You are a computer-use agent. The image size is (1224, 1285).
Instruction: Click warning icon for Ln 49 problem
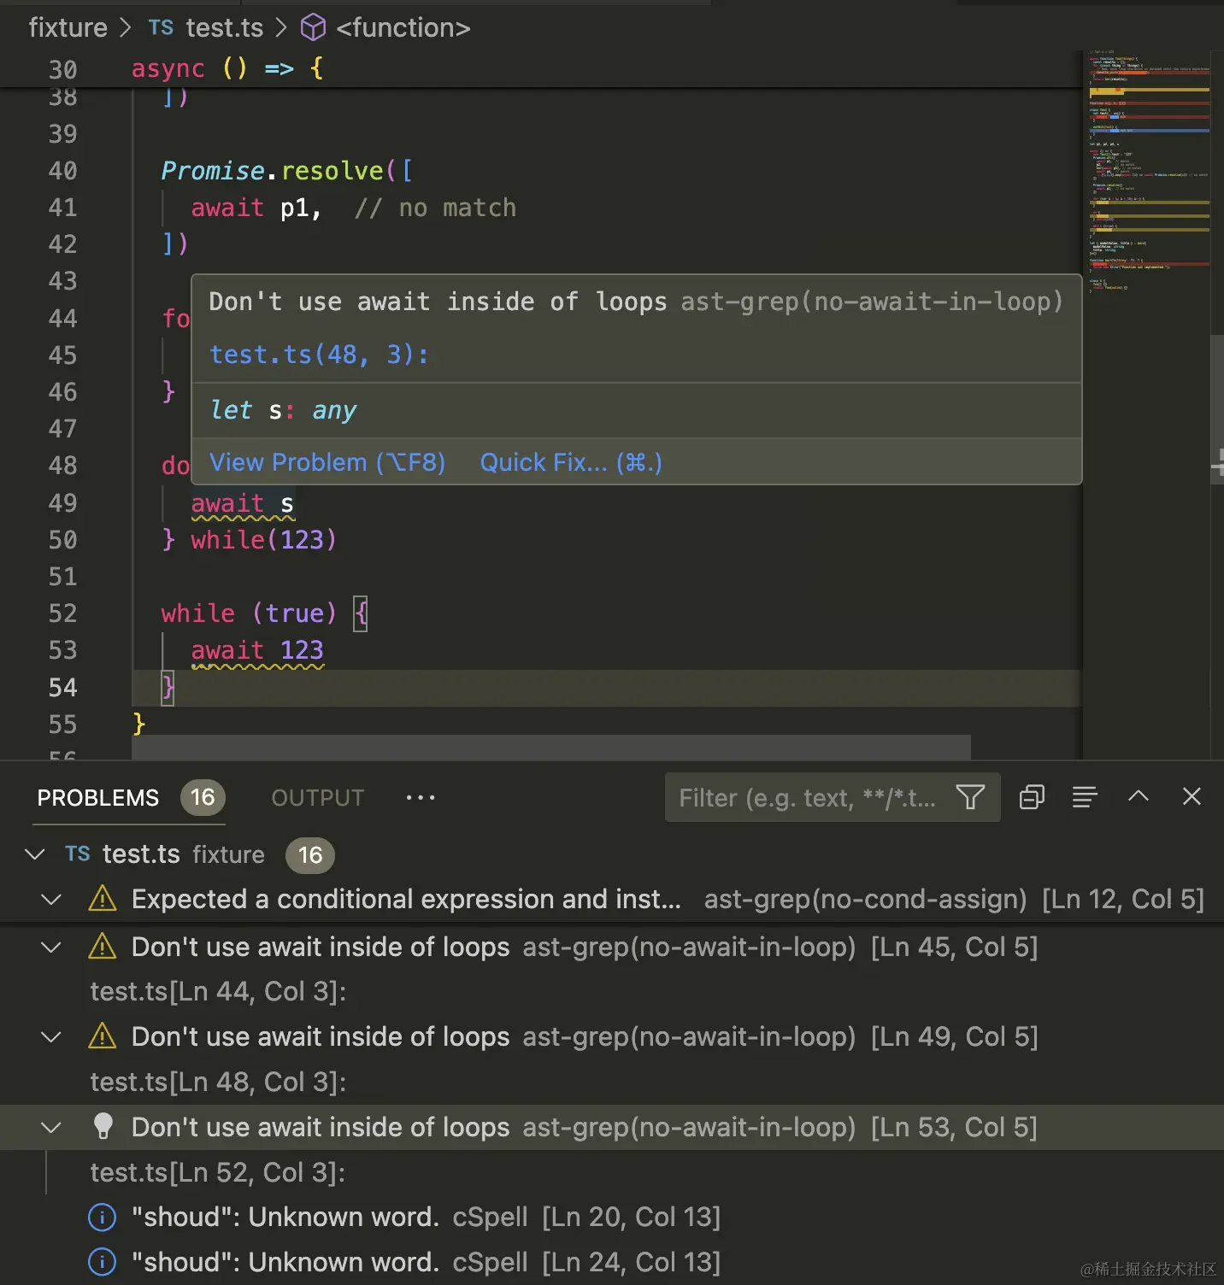103,1036
